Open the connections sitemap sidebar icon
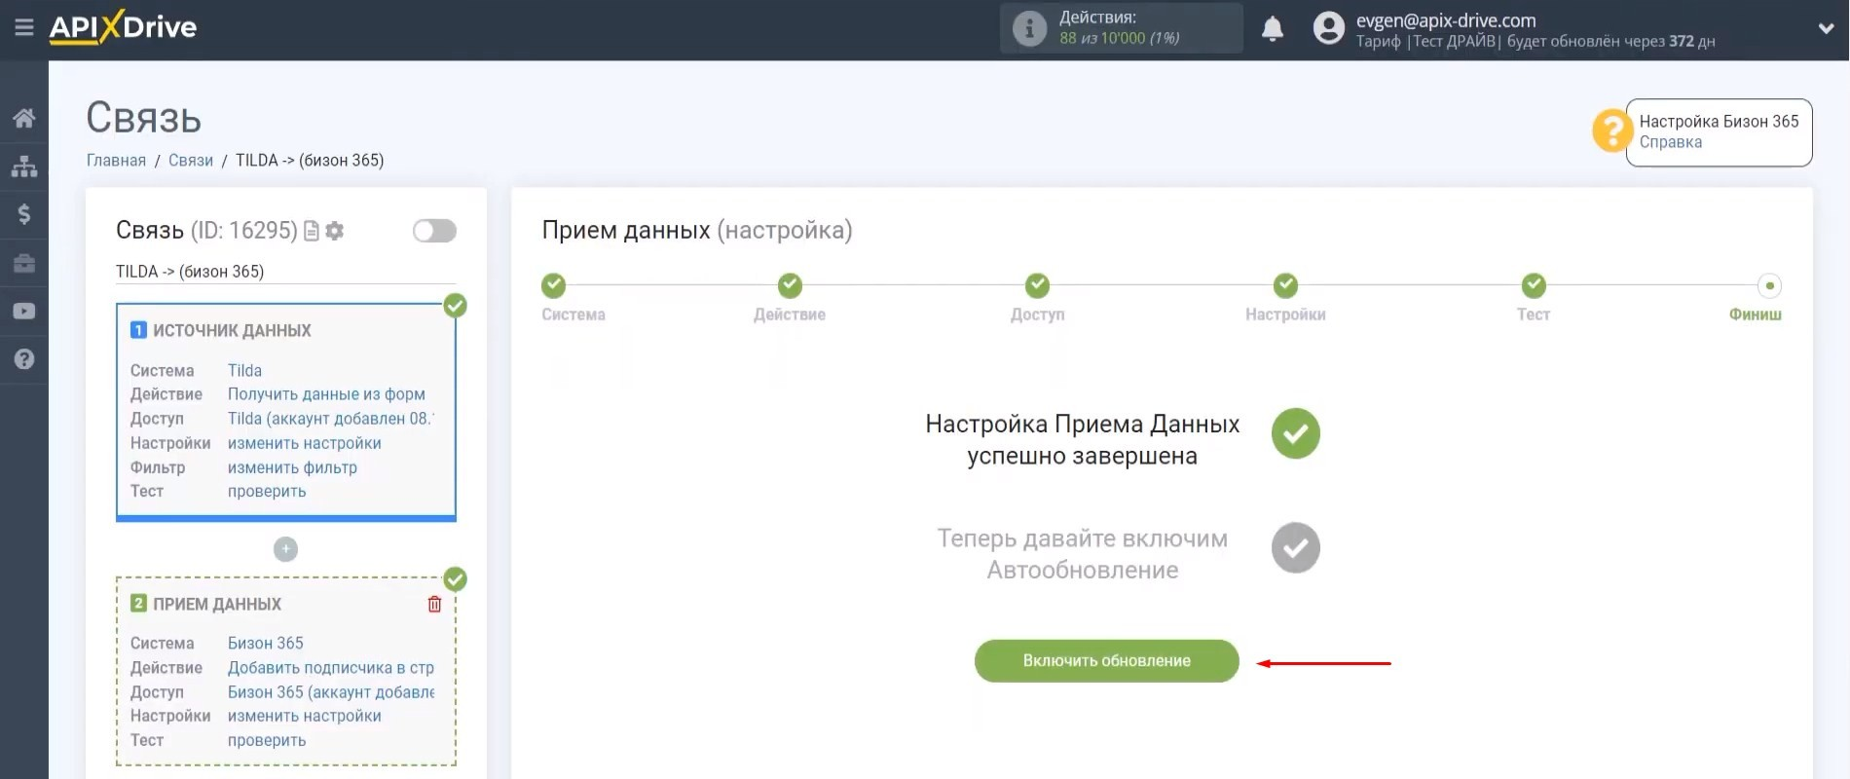This screenshot has height=779, width=1850. (24, 167)
